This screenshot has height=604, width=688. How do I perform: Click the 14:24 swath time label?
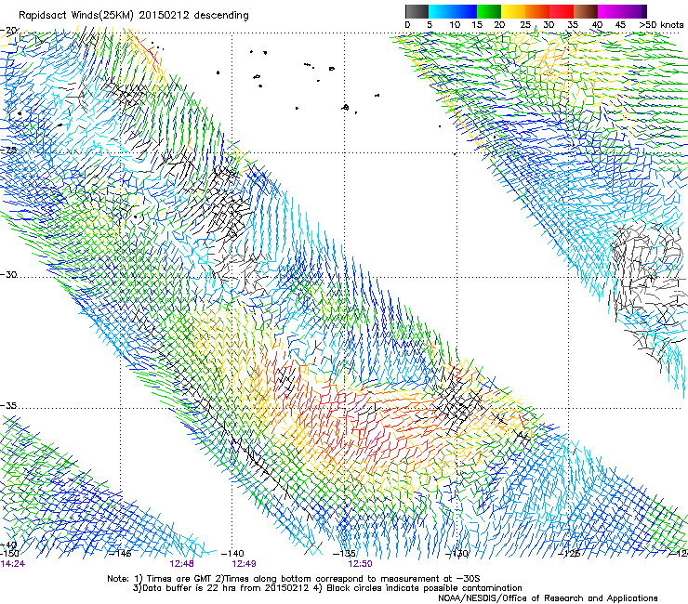point(13,564)
